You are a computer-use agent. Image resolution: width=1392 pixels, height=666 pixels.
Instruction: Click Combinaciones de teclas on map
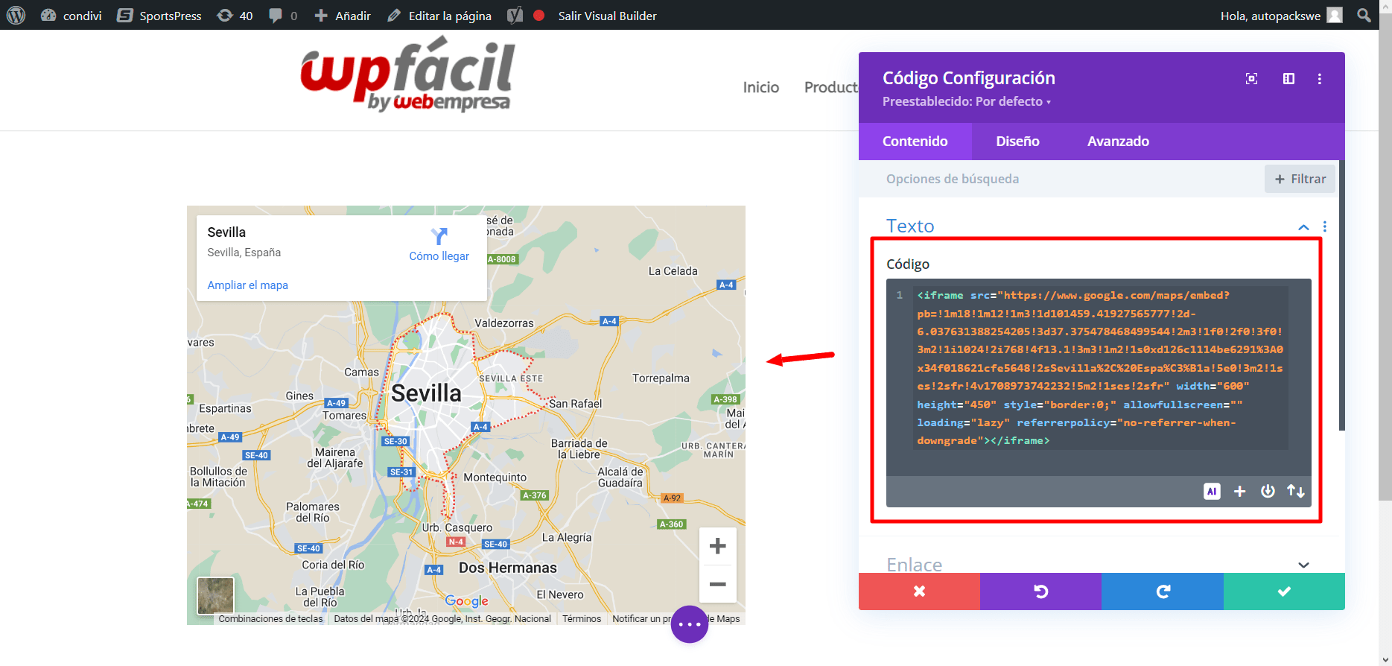coord(270,619)
